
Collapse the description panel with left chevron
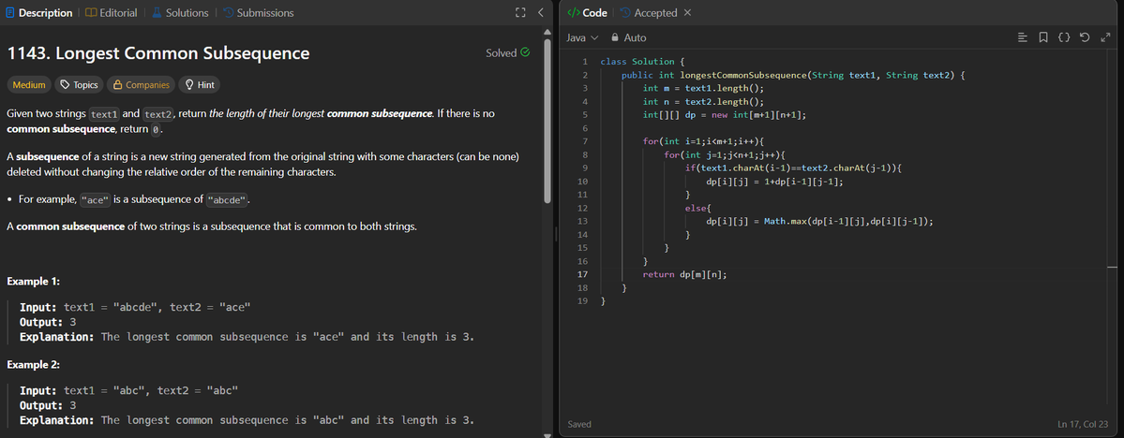point(541,13)
